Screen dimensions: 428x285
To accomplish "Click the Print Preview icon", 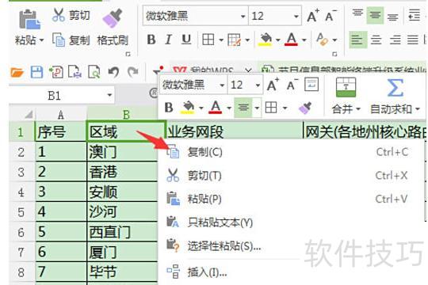I will [94, 72].
